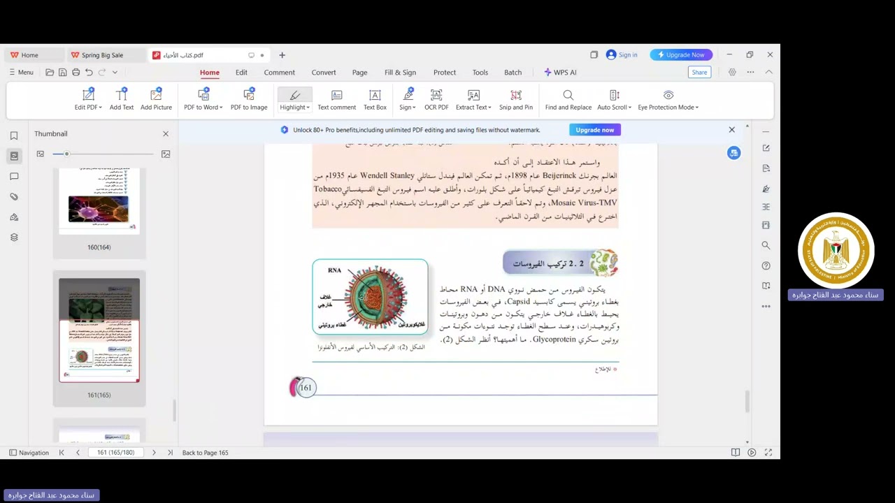Close the Thumbnail panel

click(166, 133)
